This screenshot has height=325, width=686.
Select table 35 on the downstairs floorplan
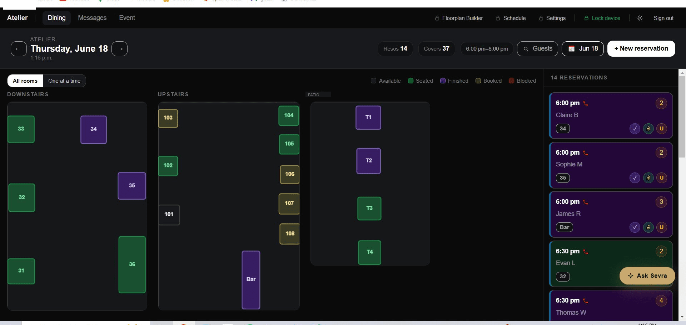tap(131, 185)
